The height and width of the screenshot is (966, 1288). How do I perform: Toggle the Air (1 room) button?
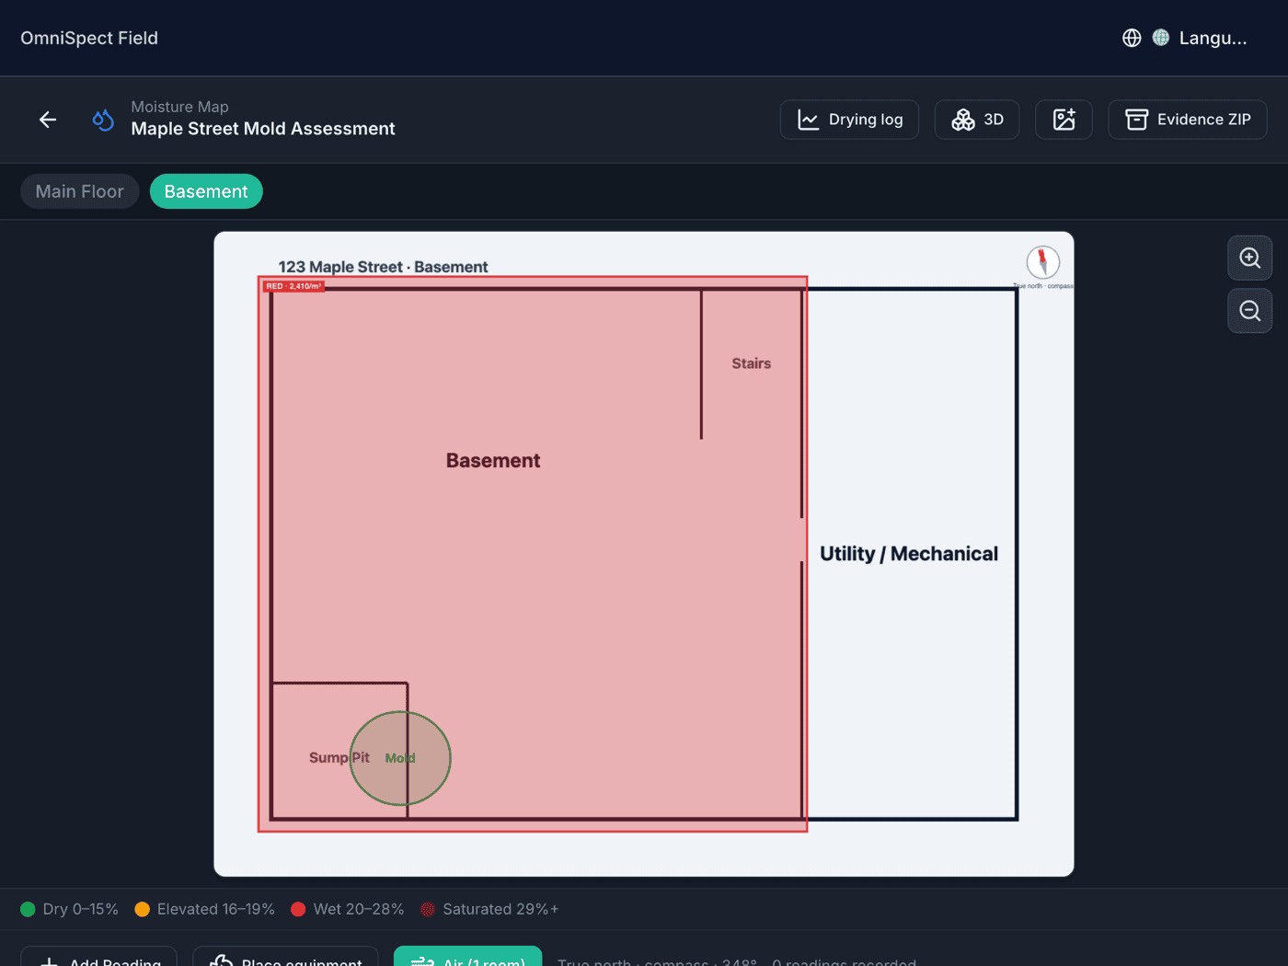467,957
